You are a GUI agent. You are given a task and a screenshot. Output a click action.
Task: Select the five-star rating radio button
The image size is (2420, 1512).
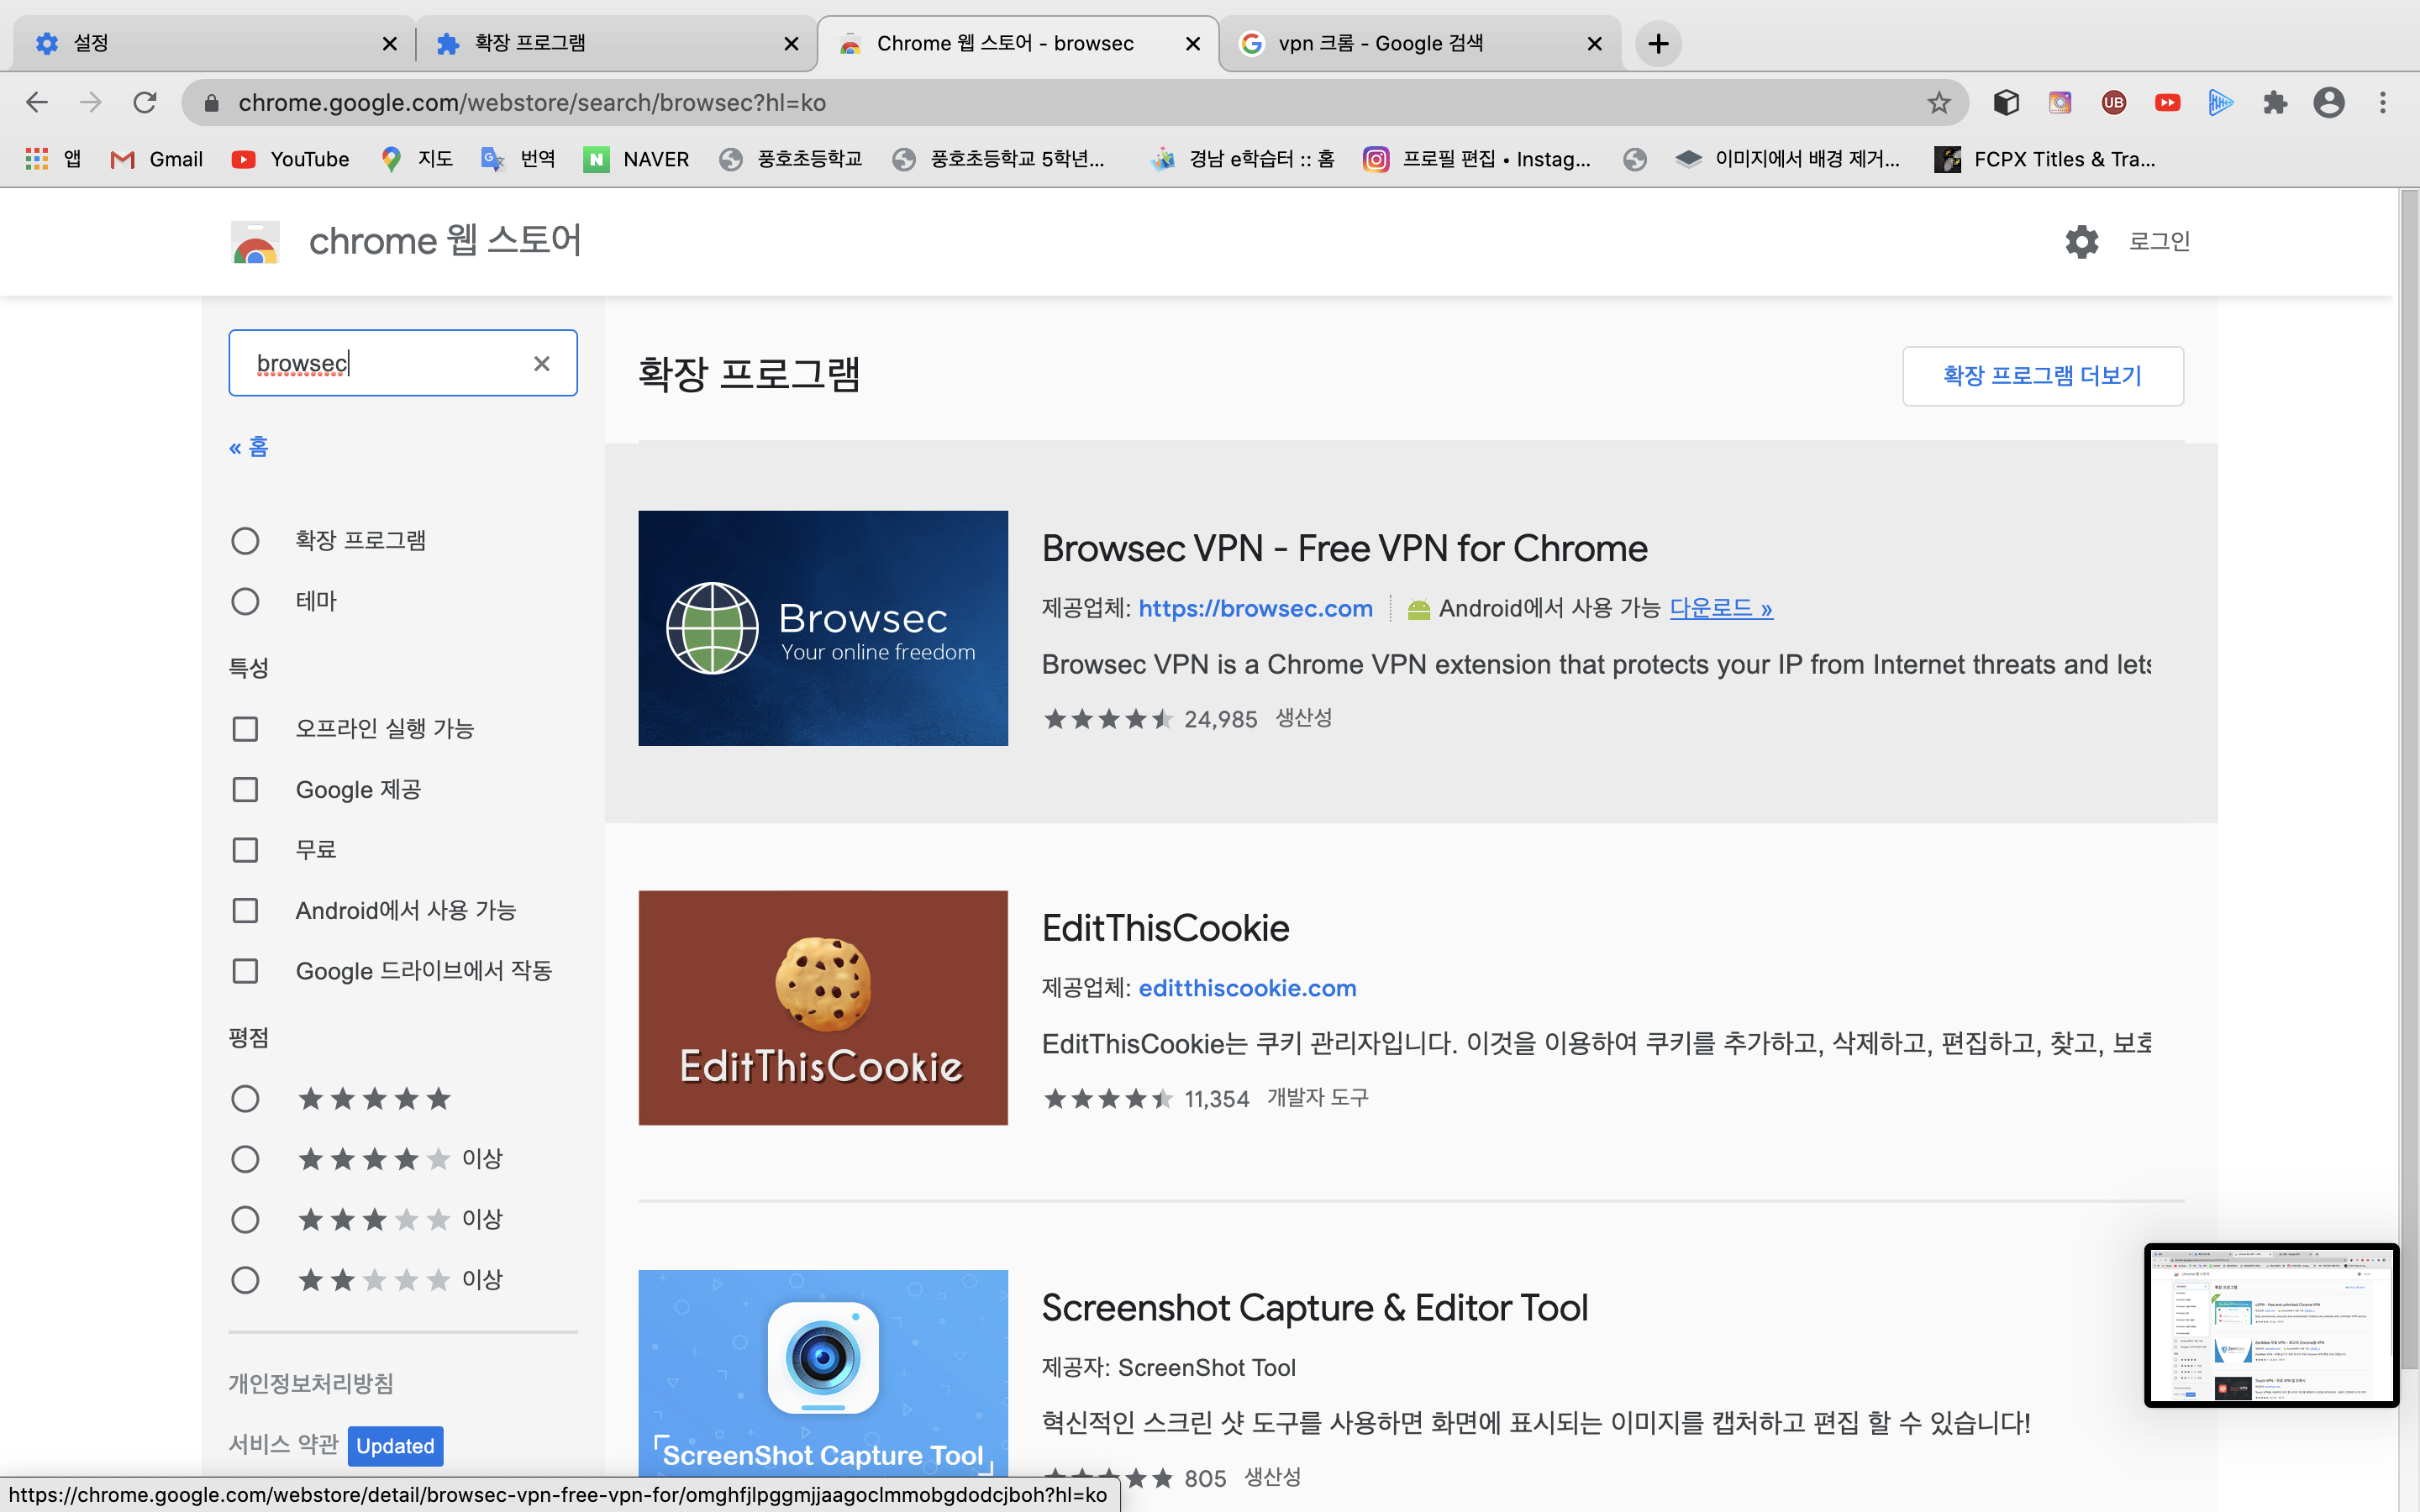[245, 1099]
